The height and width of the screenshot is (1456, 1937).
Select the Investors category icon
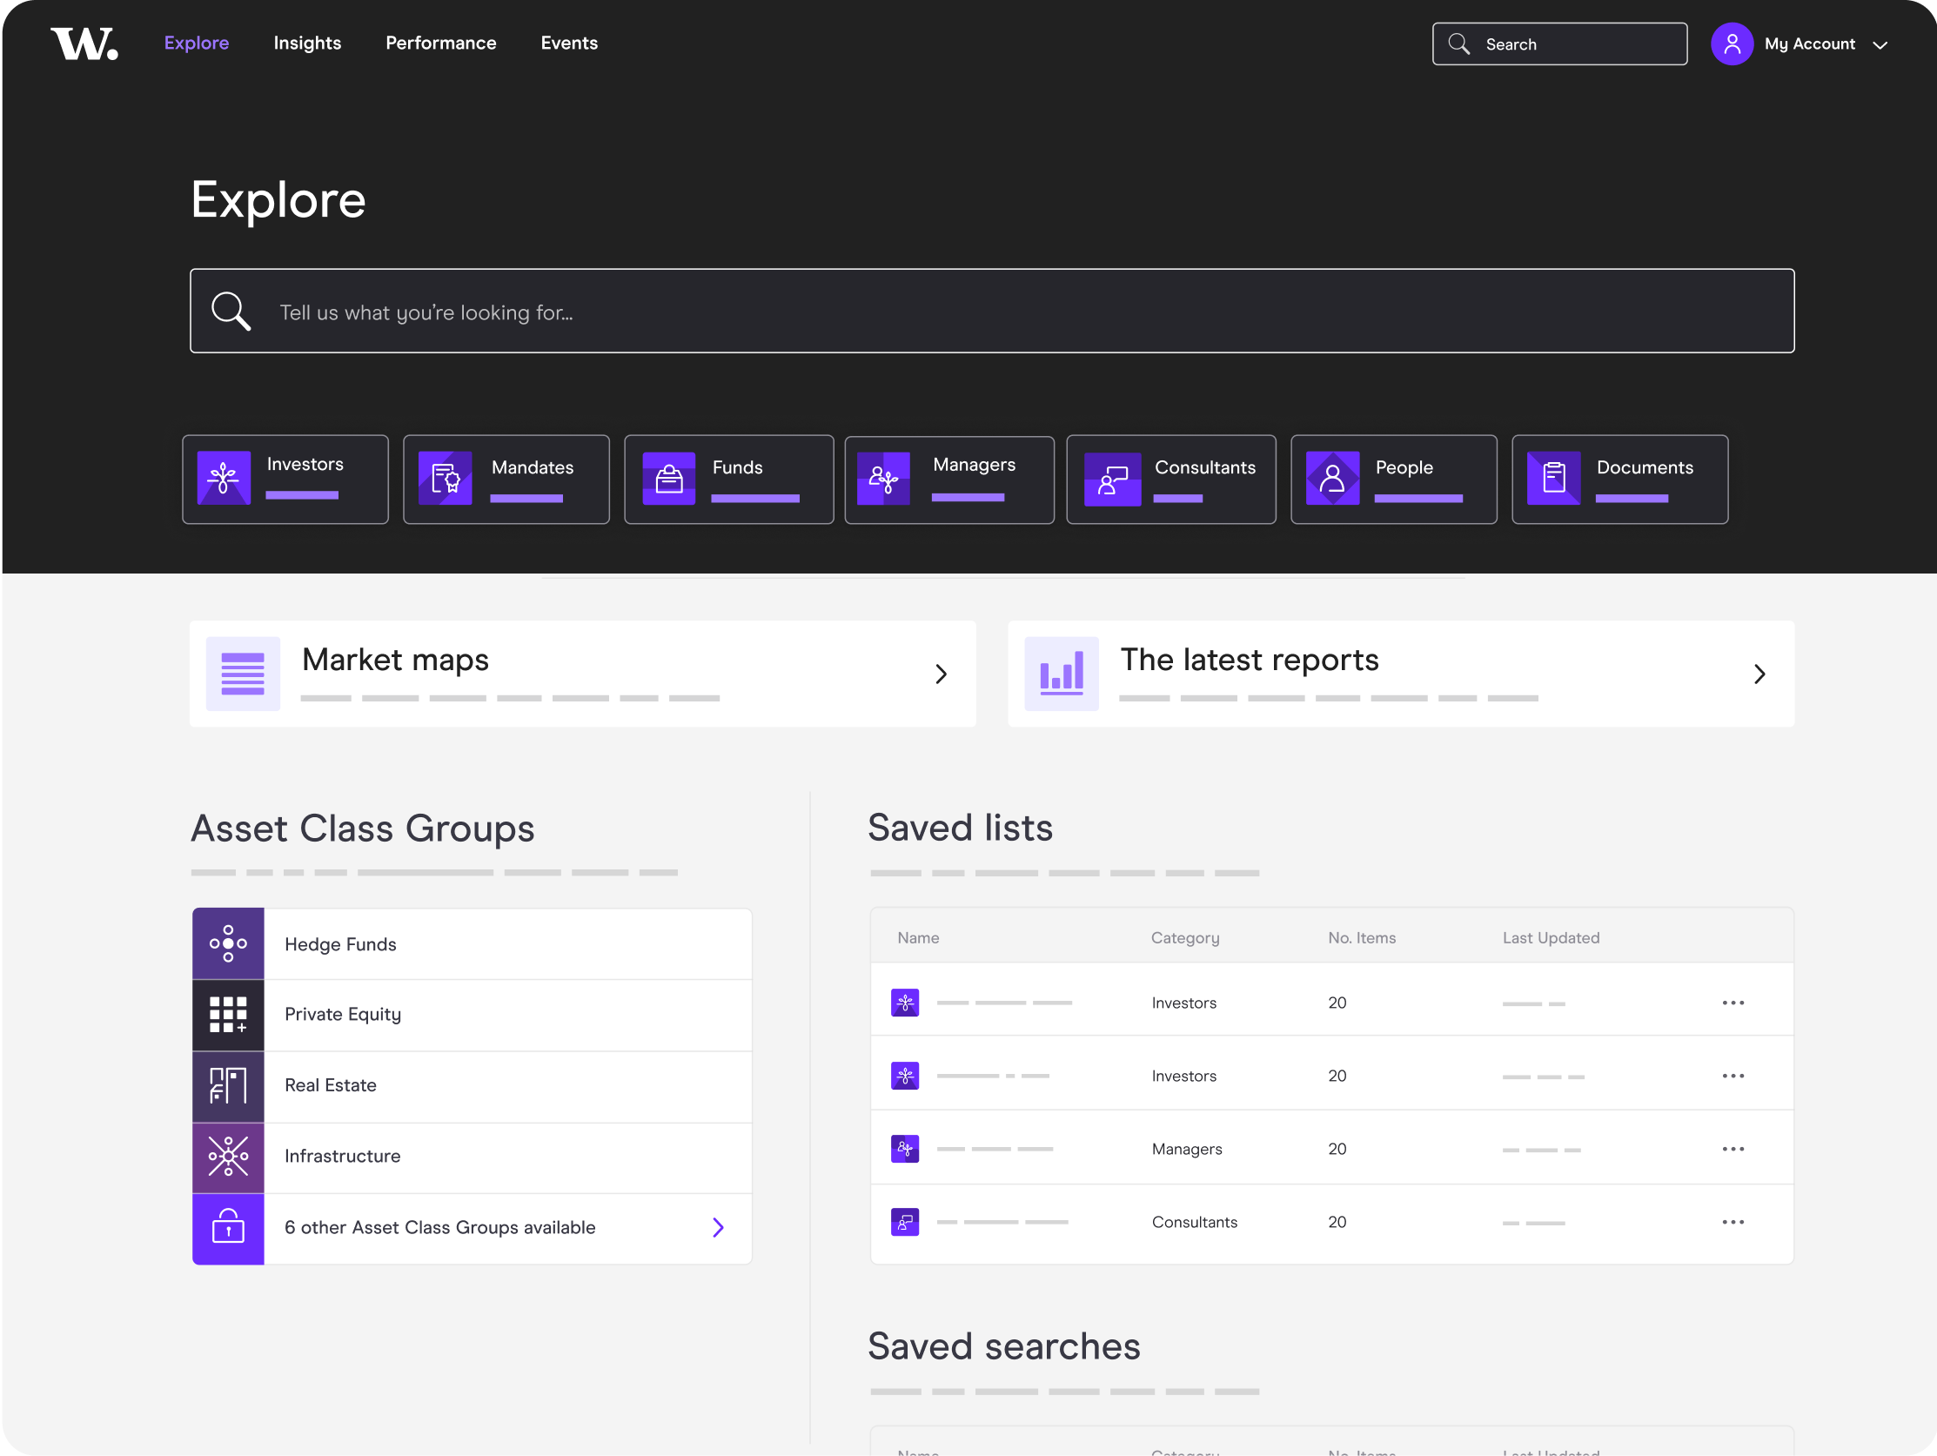(x=225, y=479)
